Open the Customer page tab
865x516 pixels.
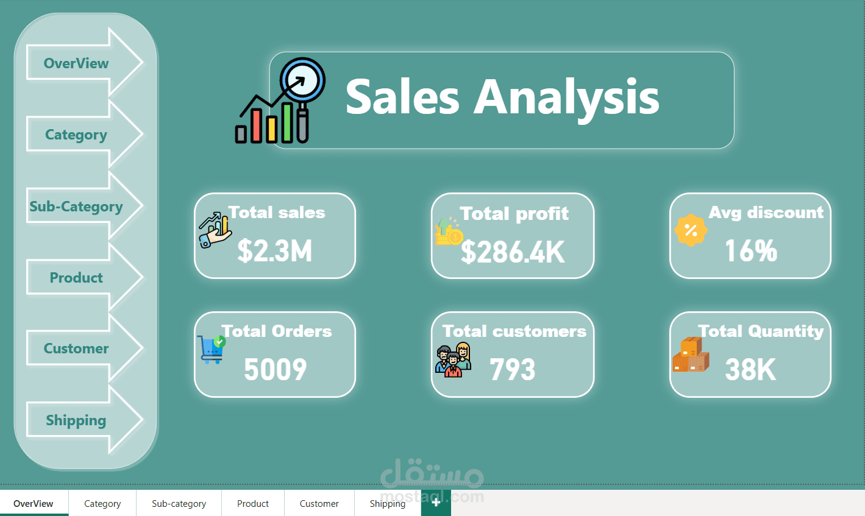pyautogui.click(x=319, y=503)
